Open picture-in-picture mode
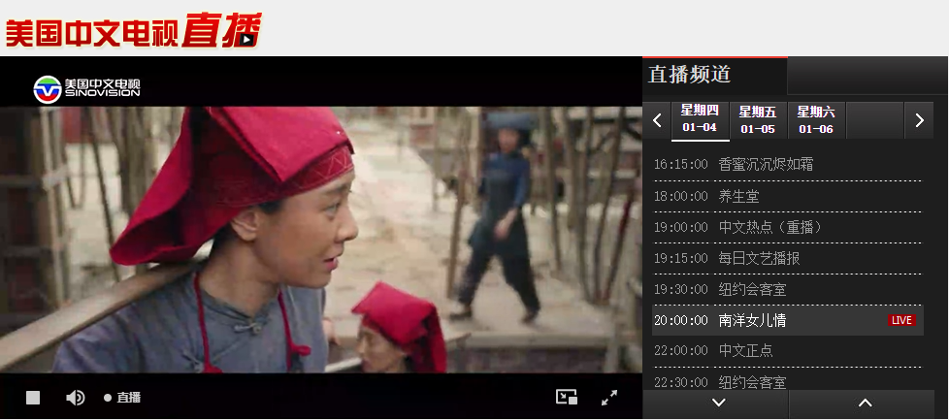Screen dimensions: 949x420 [567, 397]
